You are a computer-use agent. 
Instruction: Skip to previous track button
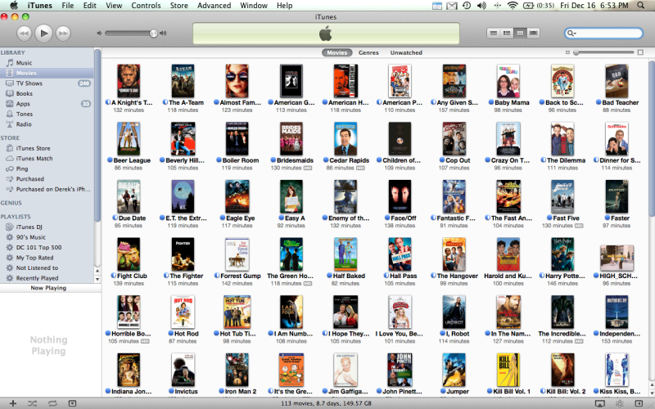click(x=24, y=34)
